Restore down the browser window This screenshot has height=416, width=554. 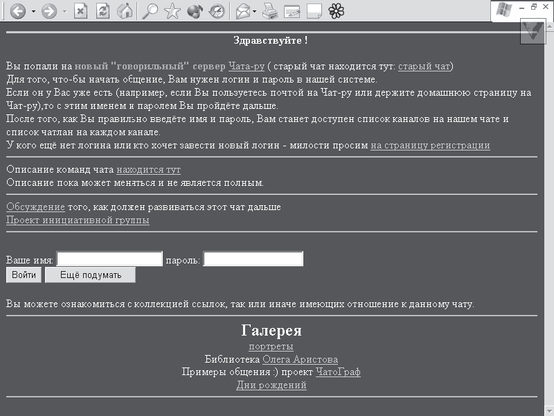(x=534, y=7)
